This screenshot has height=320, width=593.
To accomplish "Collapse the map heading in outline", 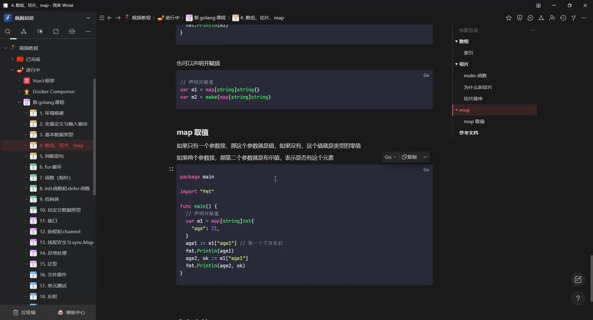I will tap(456, 110).
